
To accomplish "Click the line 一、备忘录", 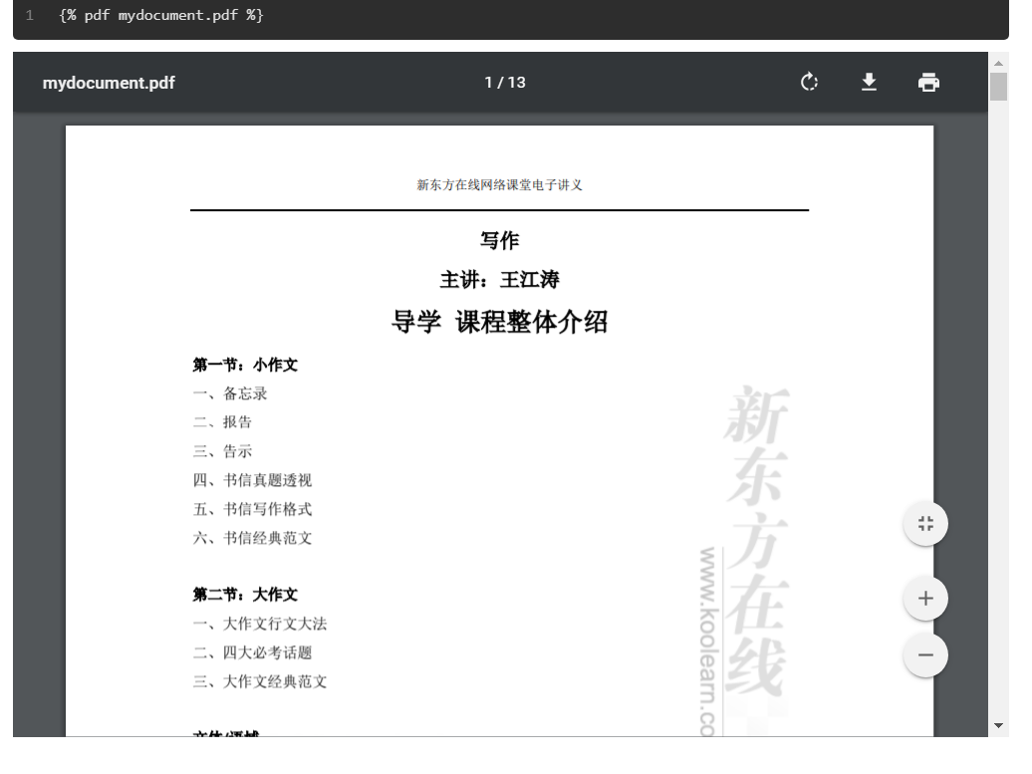I will [x=230, y=393].
